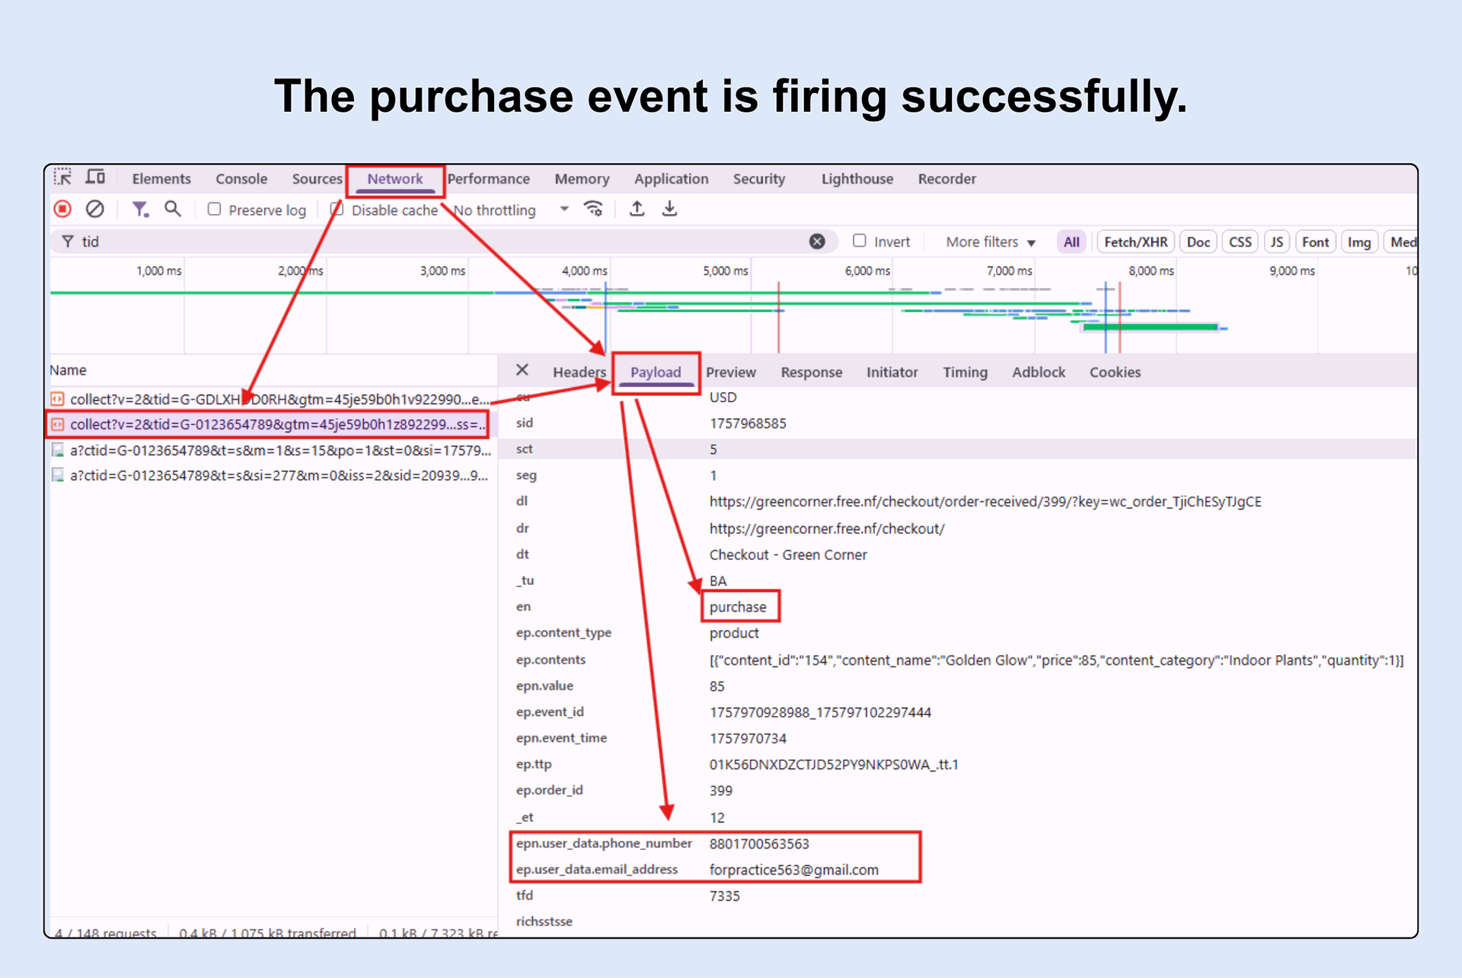Toggle the filter funnel icon
The height and width of the screenshot is (978, 1462).
pos(140,209)
